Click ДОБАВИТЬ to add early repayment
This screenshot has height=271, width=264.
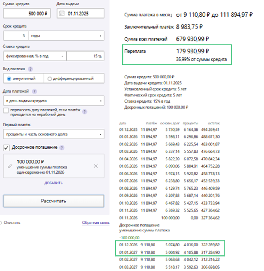53,183
